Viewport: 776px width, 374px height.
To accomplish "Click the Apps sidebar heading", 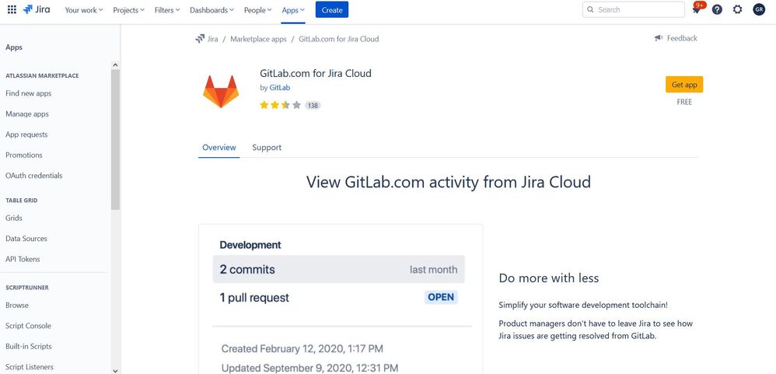I will pyautogui.click(x=14, y=47).
